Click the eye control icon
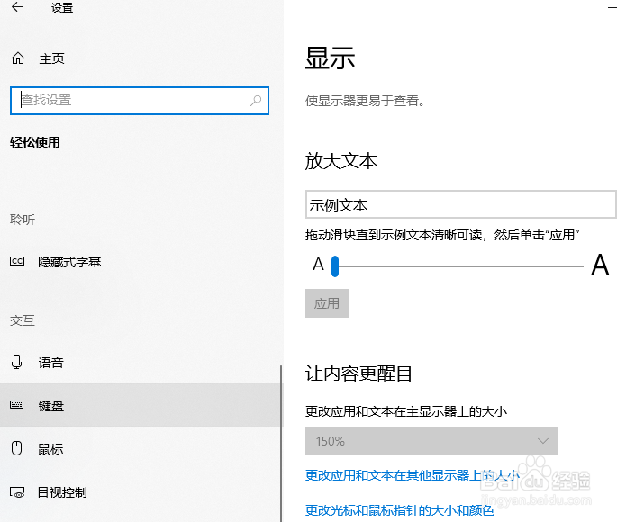The image size is (626, 522). (17, 492)
